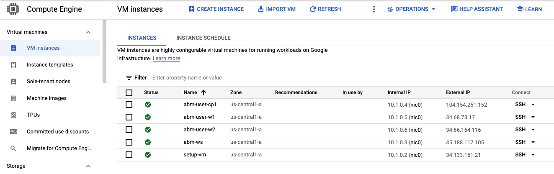
Task: Click the TPUs sidebar icon
Action: pos(13,115)
